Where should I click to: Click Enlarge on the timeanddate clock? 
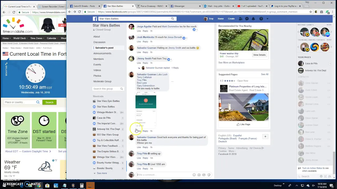pyautogui.click(x=6, y=69)
